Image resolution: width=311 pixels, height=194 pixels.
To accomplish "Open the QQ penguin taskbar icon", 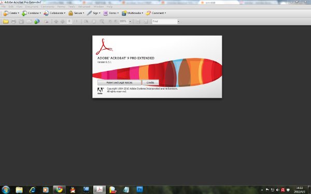I will (73, 190).
